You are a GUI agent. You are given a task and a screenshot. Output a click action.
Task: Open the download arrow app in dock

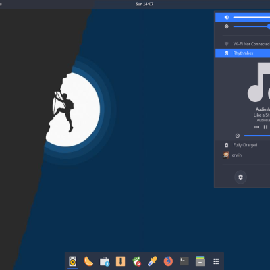click(x=120, y=261)
